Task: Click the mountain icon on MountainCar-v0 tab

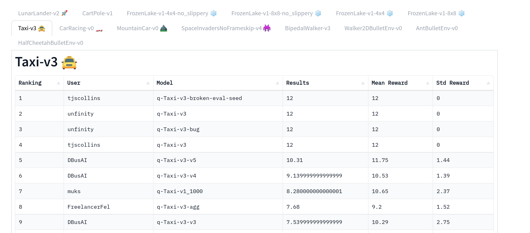Action: point(164,28)
